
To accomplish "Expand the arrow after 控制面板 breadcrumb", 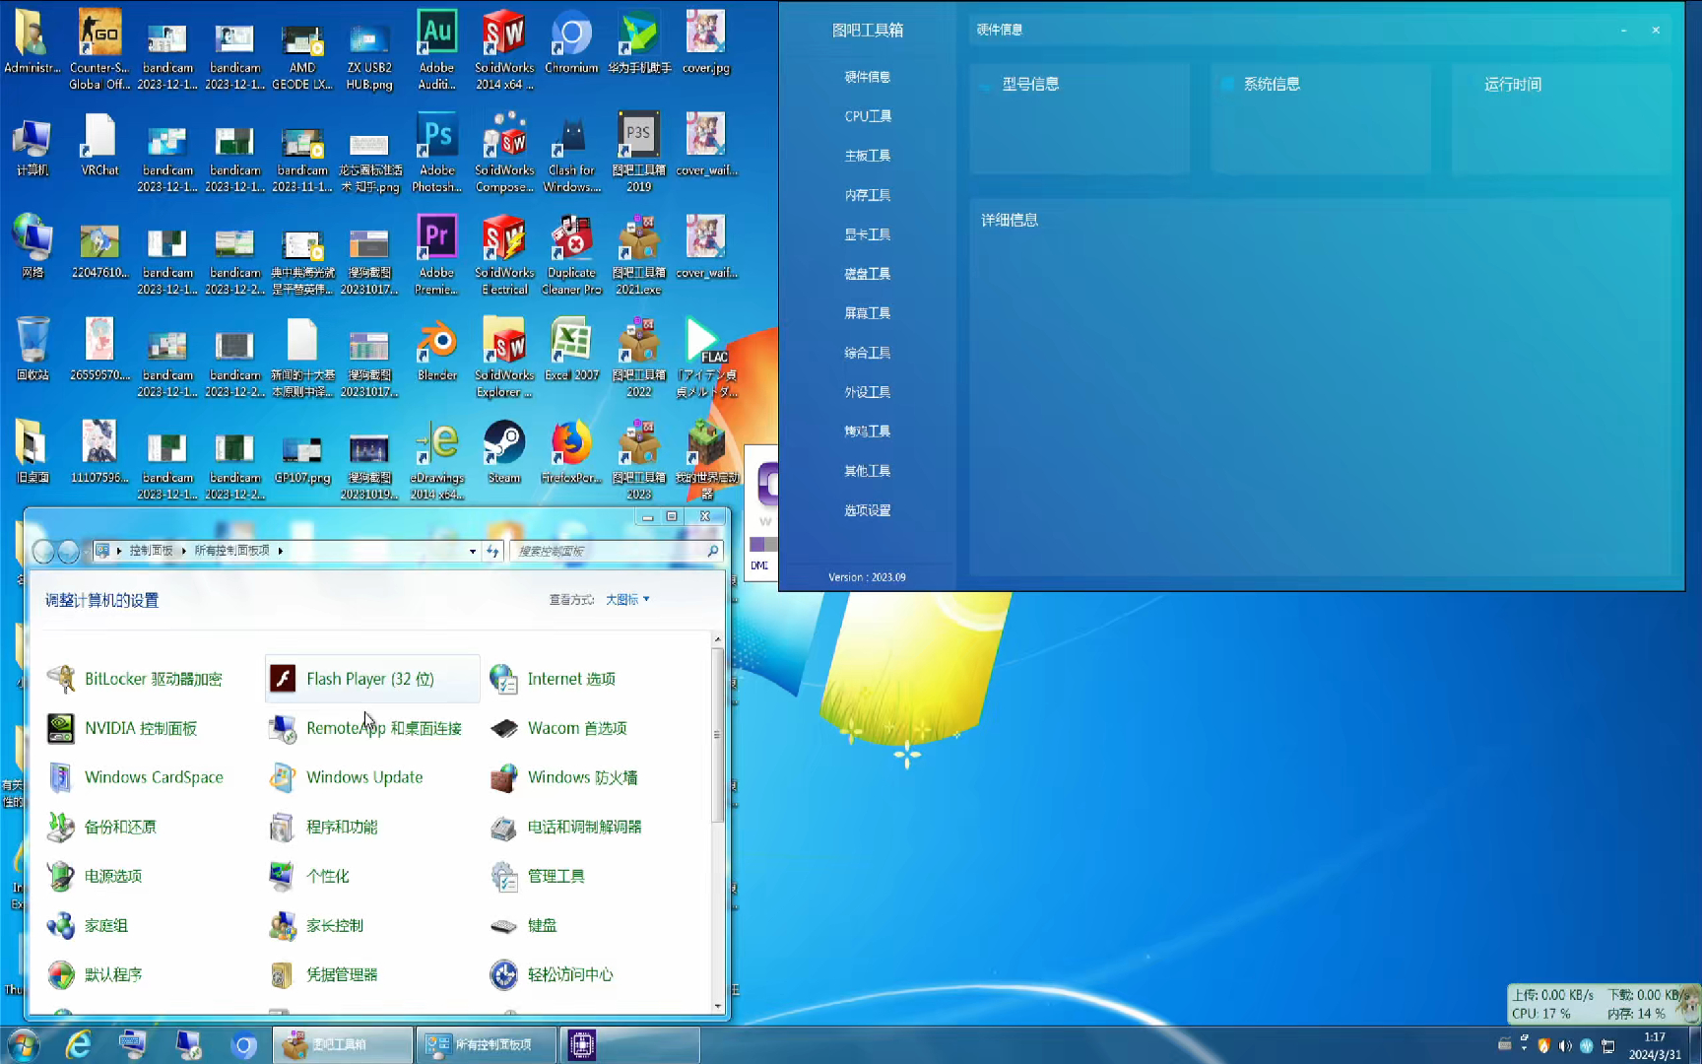I will click(183, 551).
